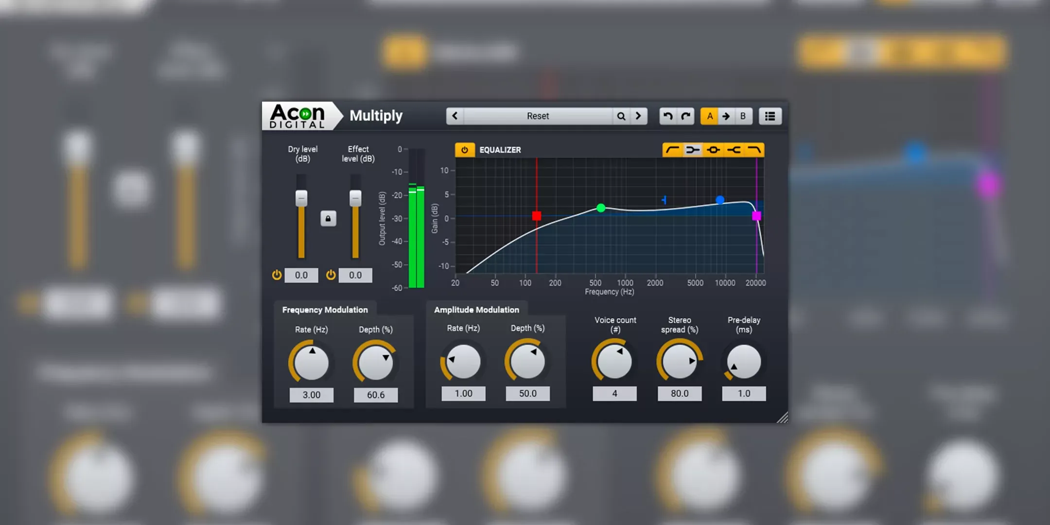Click the Frequency Modulation Rate knob

(x=311, y=363)
